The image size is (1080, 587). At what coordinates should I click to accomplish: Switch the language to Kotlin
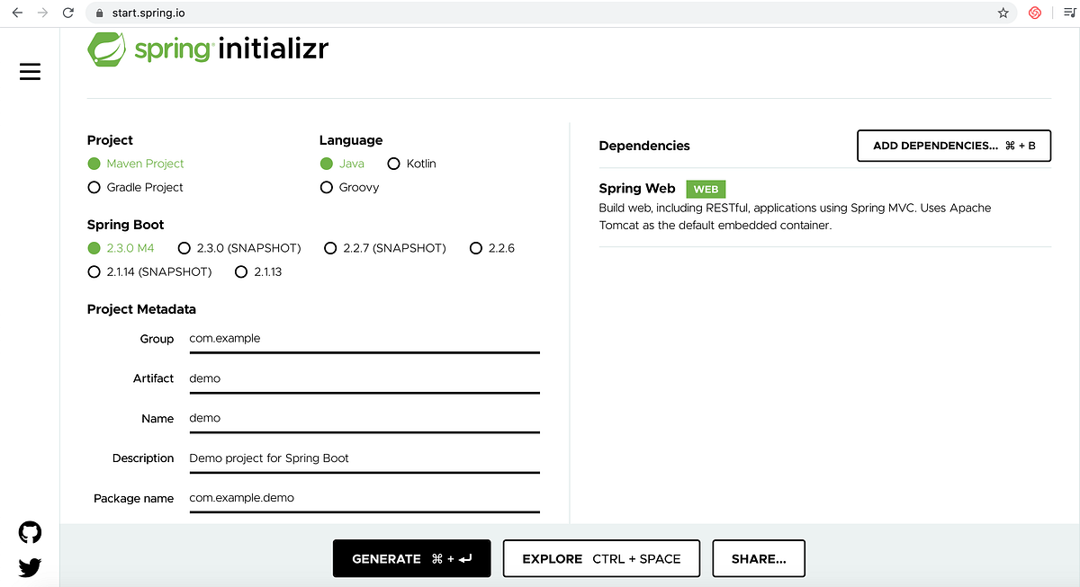click(x=393, y=164)
